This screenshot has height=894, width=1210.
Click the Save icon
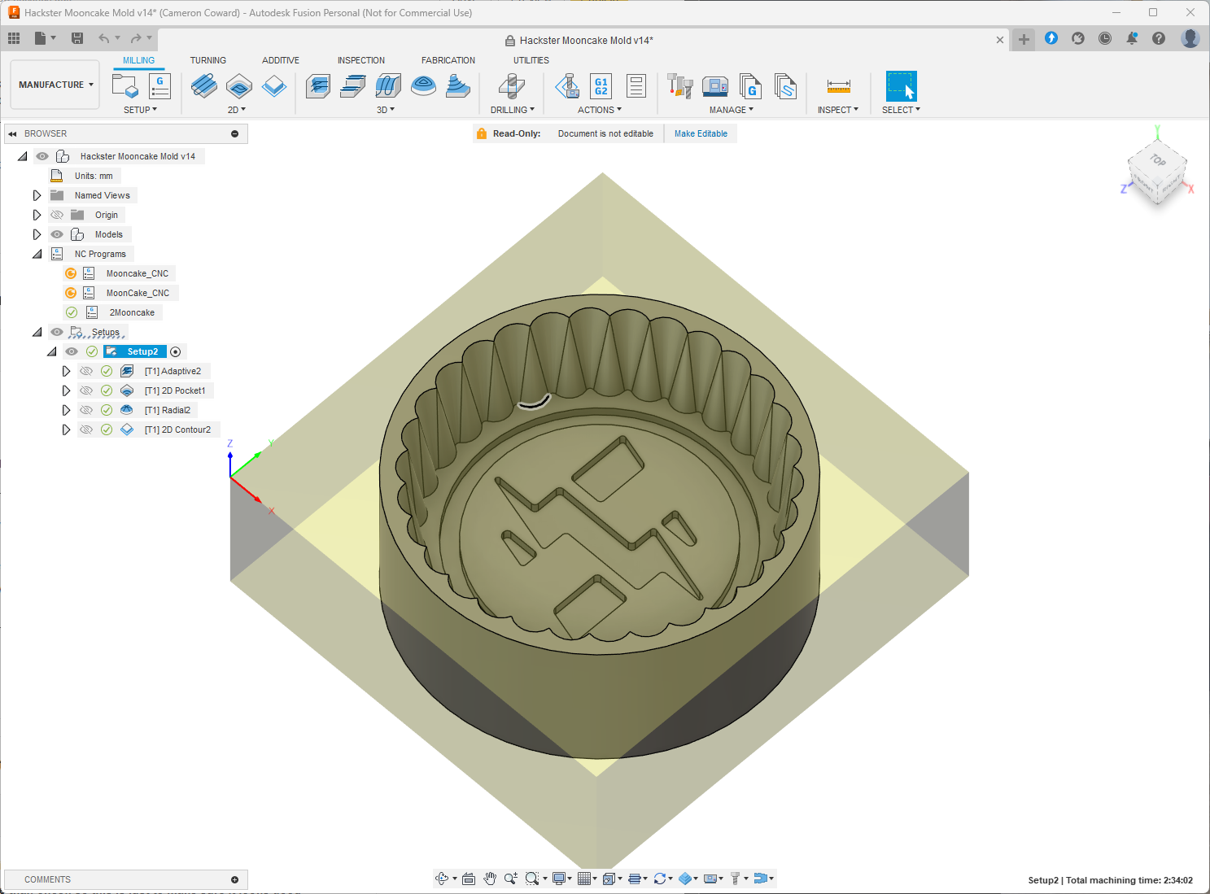[77, 38]
